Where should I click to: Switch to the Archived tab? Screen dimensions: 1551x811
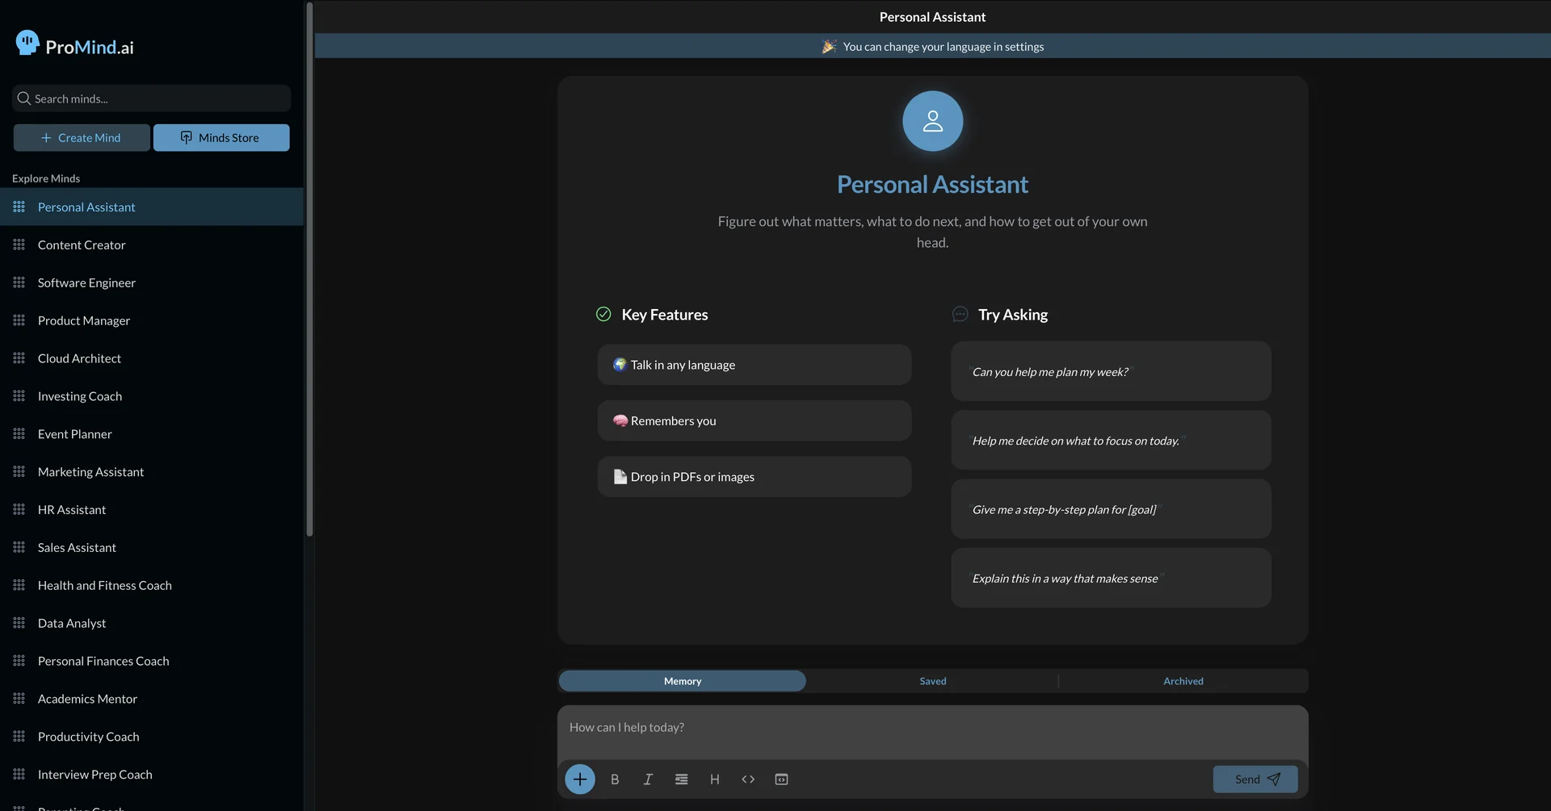tap(1183, 681)
